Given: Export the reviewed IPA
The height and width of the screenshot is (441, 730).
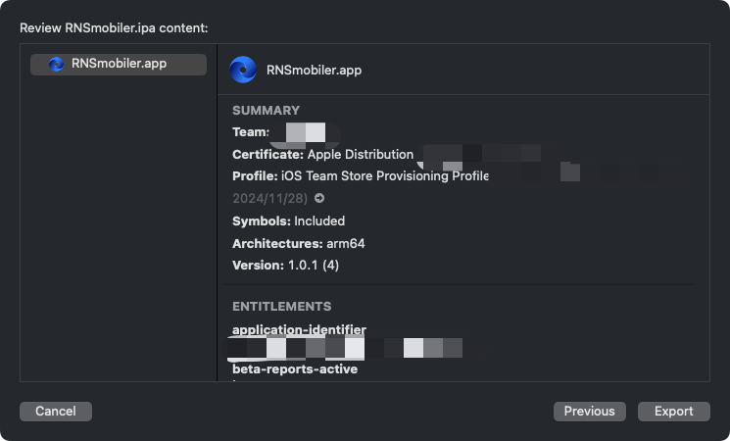Looking at the screenshot, I should (674, 412).
